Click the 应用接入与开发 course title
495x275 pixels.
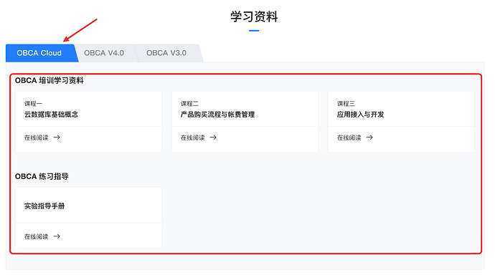[x=361, y=115]
